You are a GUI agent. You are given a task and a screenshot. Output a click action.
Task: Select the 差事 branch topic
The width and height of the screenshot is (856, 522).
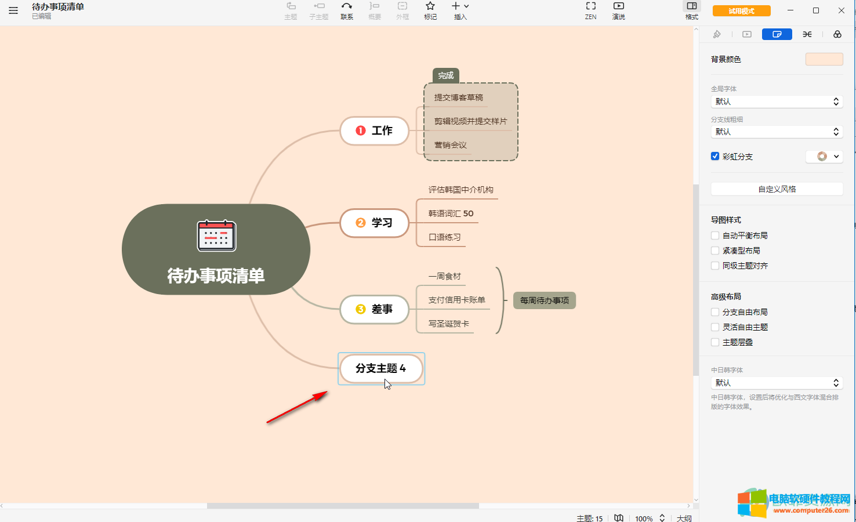tap(375, 309)
